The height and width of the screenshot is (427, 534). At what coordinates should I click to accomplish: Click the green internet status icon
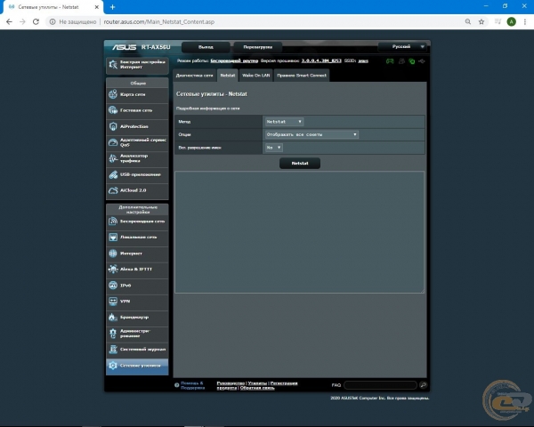(x=412, y=61)
